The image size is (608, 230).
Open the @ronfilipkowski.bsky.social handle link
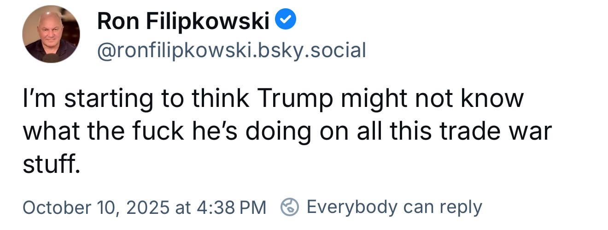click(231, 50)
